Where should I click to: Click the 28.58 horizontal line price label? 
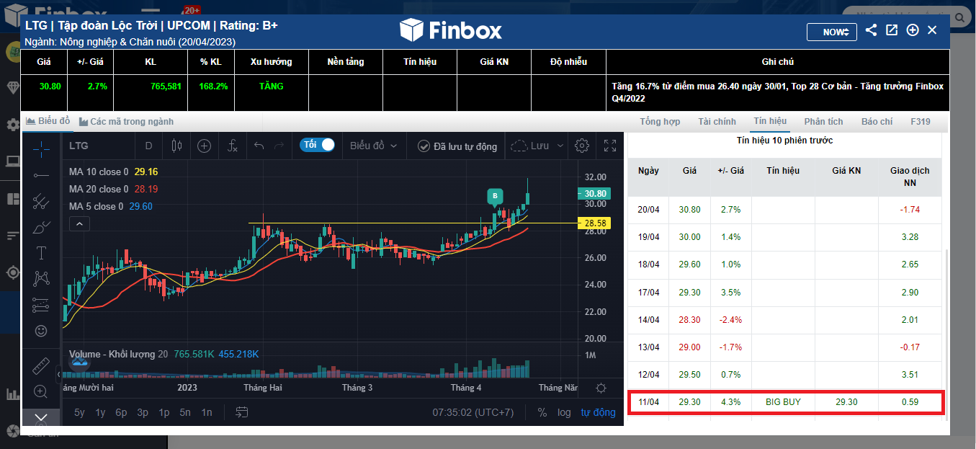click(594, 223)
